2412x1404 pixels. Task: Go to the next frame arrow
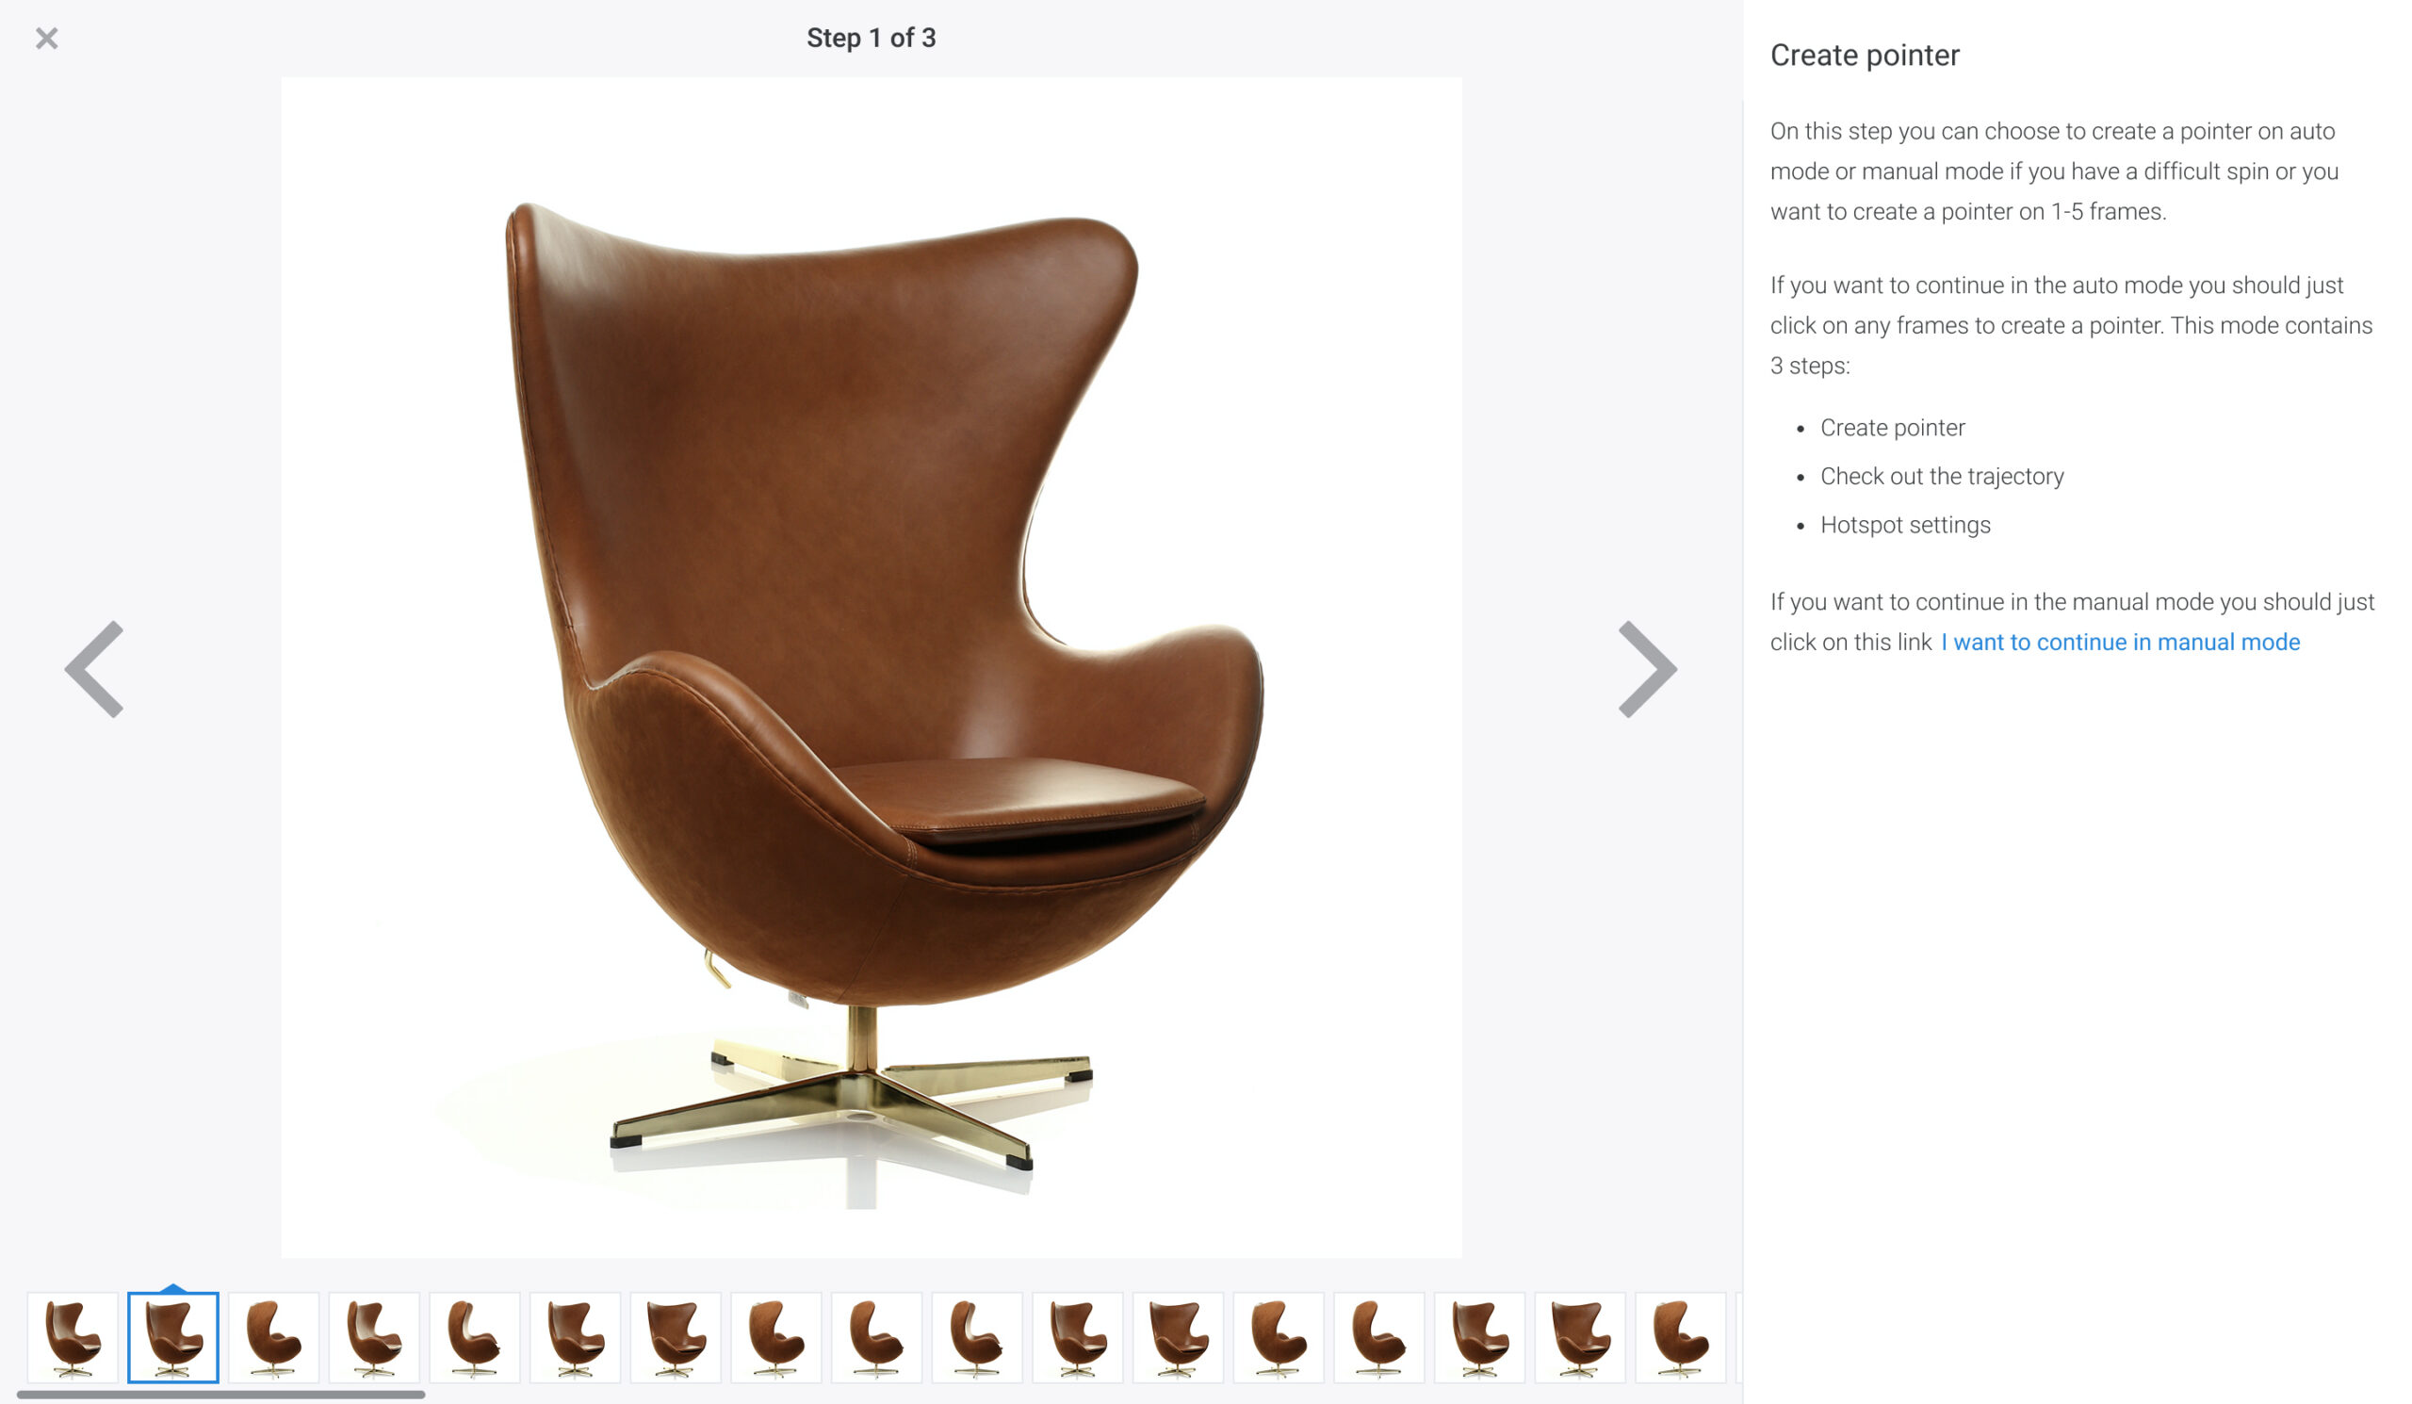[x=1647, y=669]
